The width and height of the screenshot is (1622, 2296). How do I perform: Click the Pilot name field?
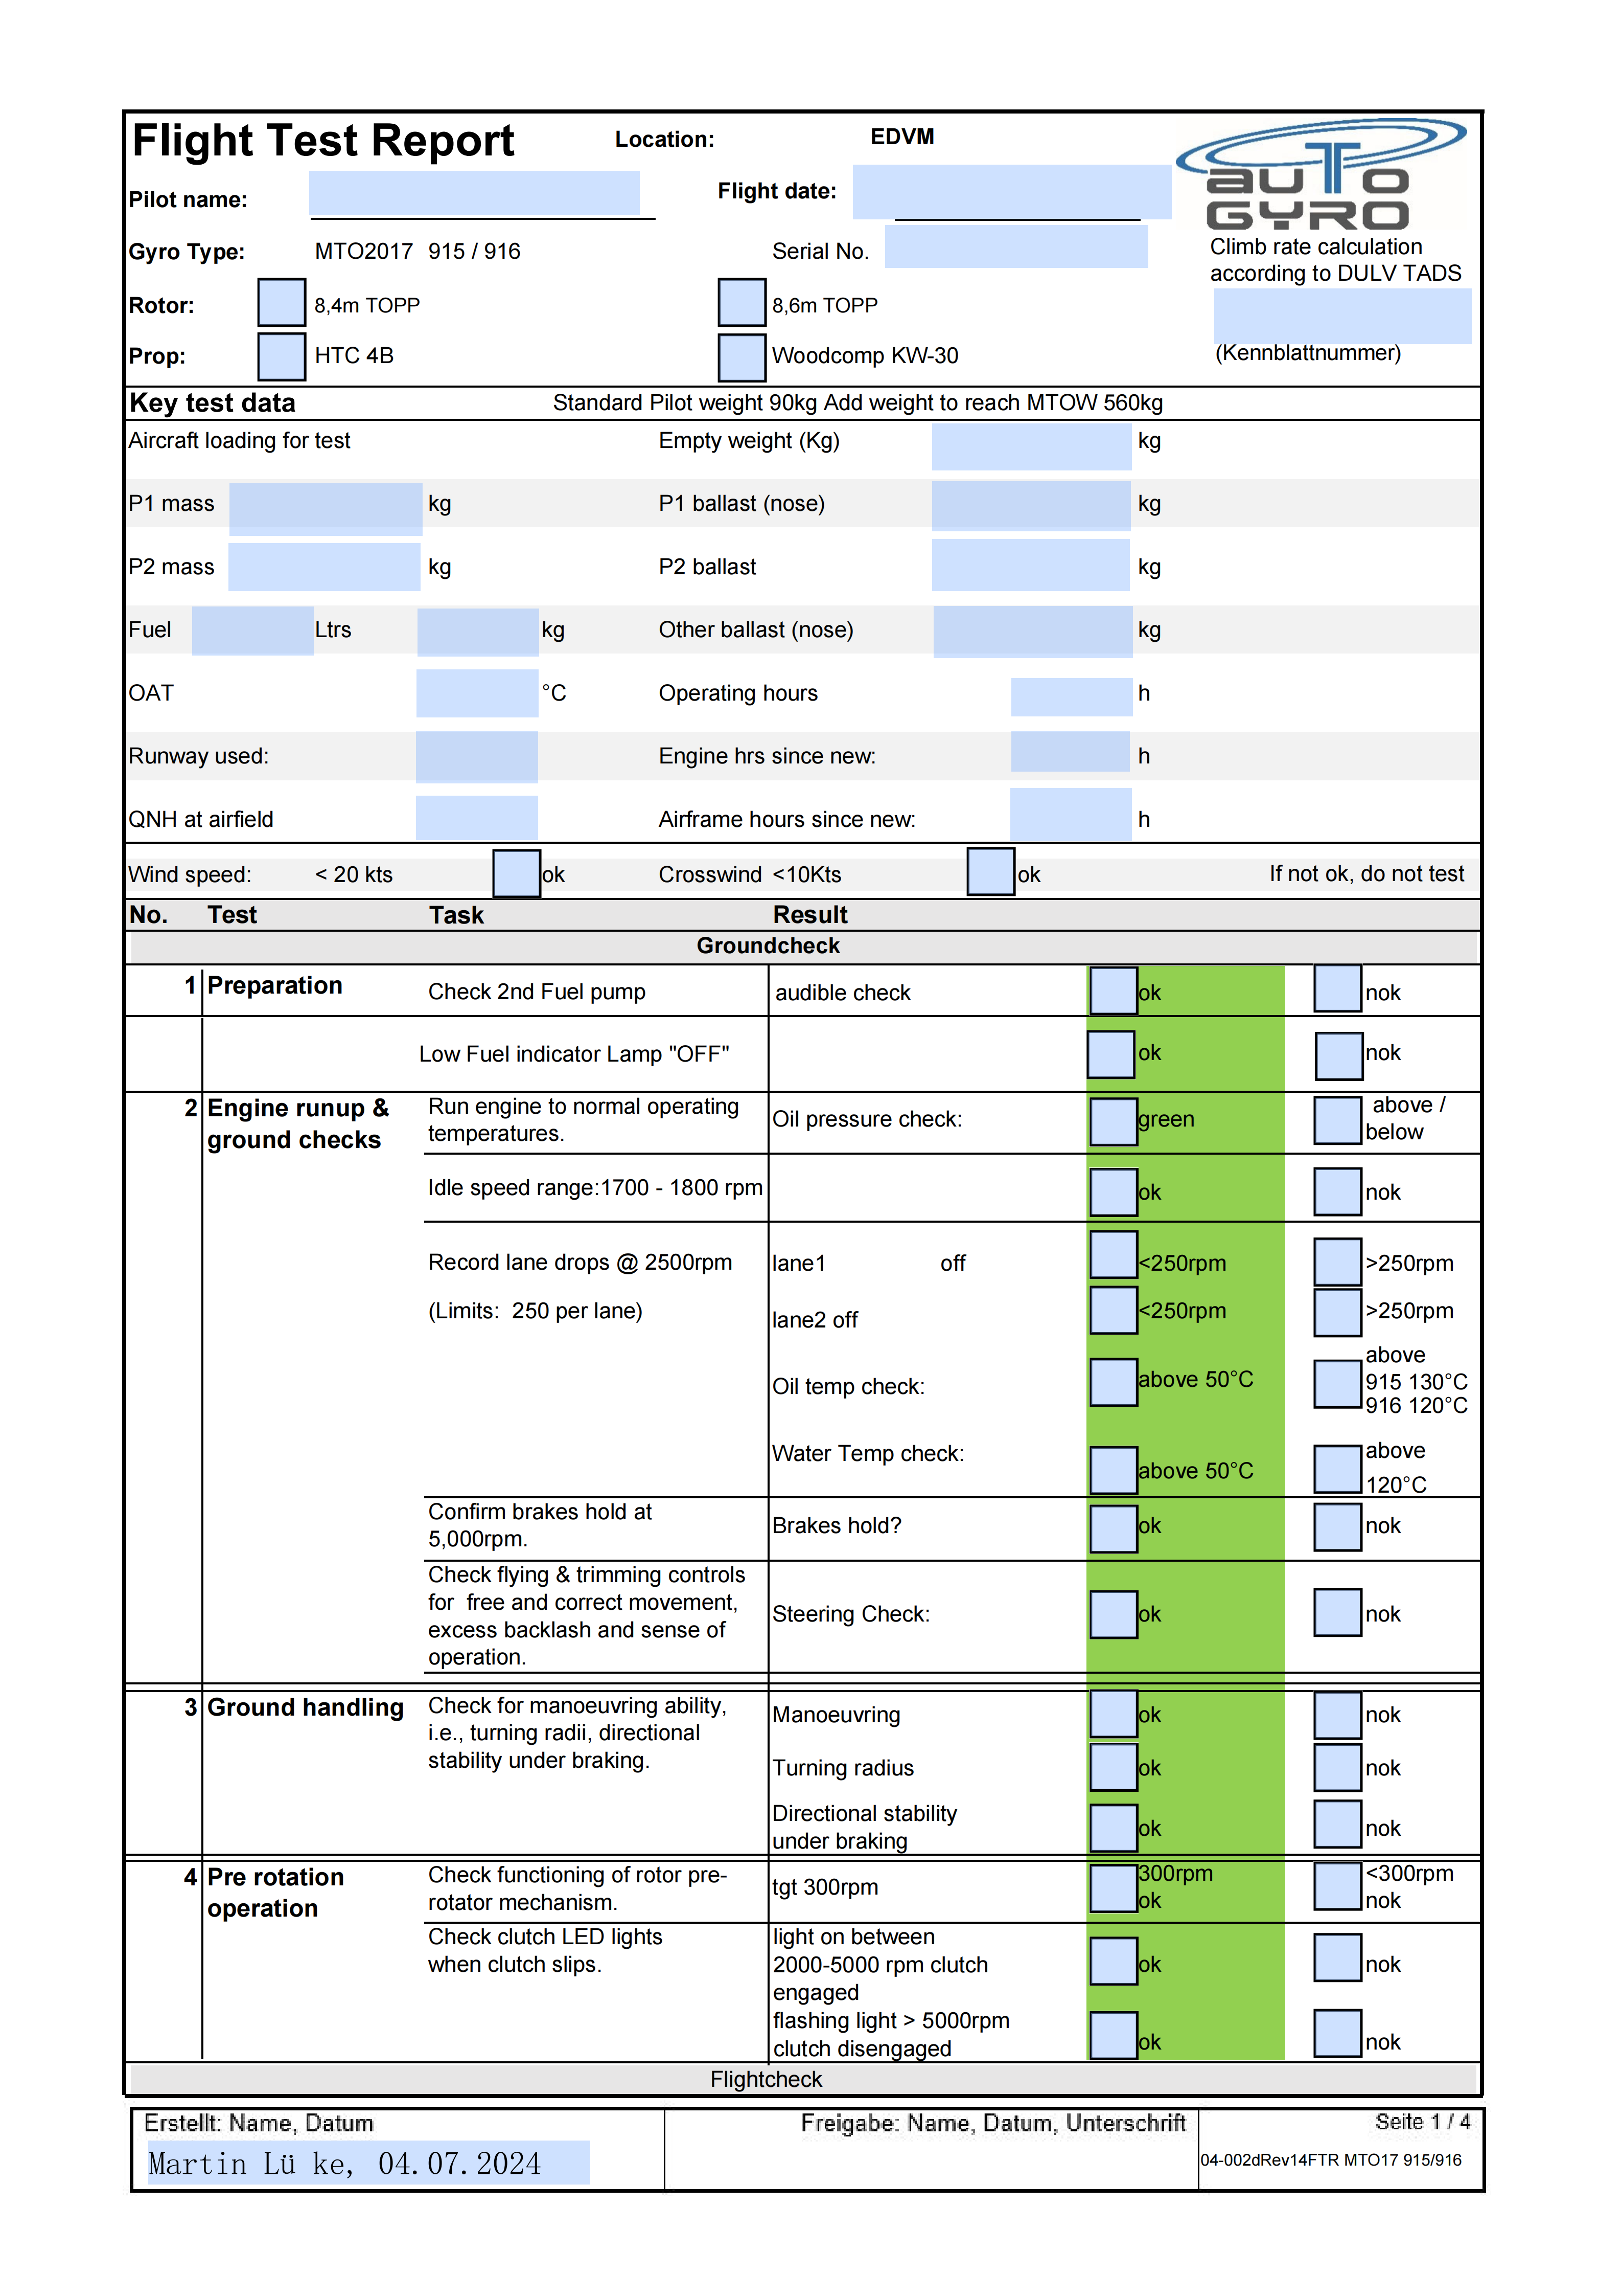click(474, 193)
